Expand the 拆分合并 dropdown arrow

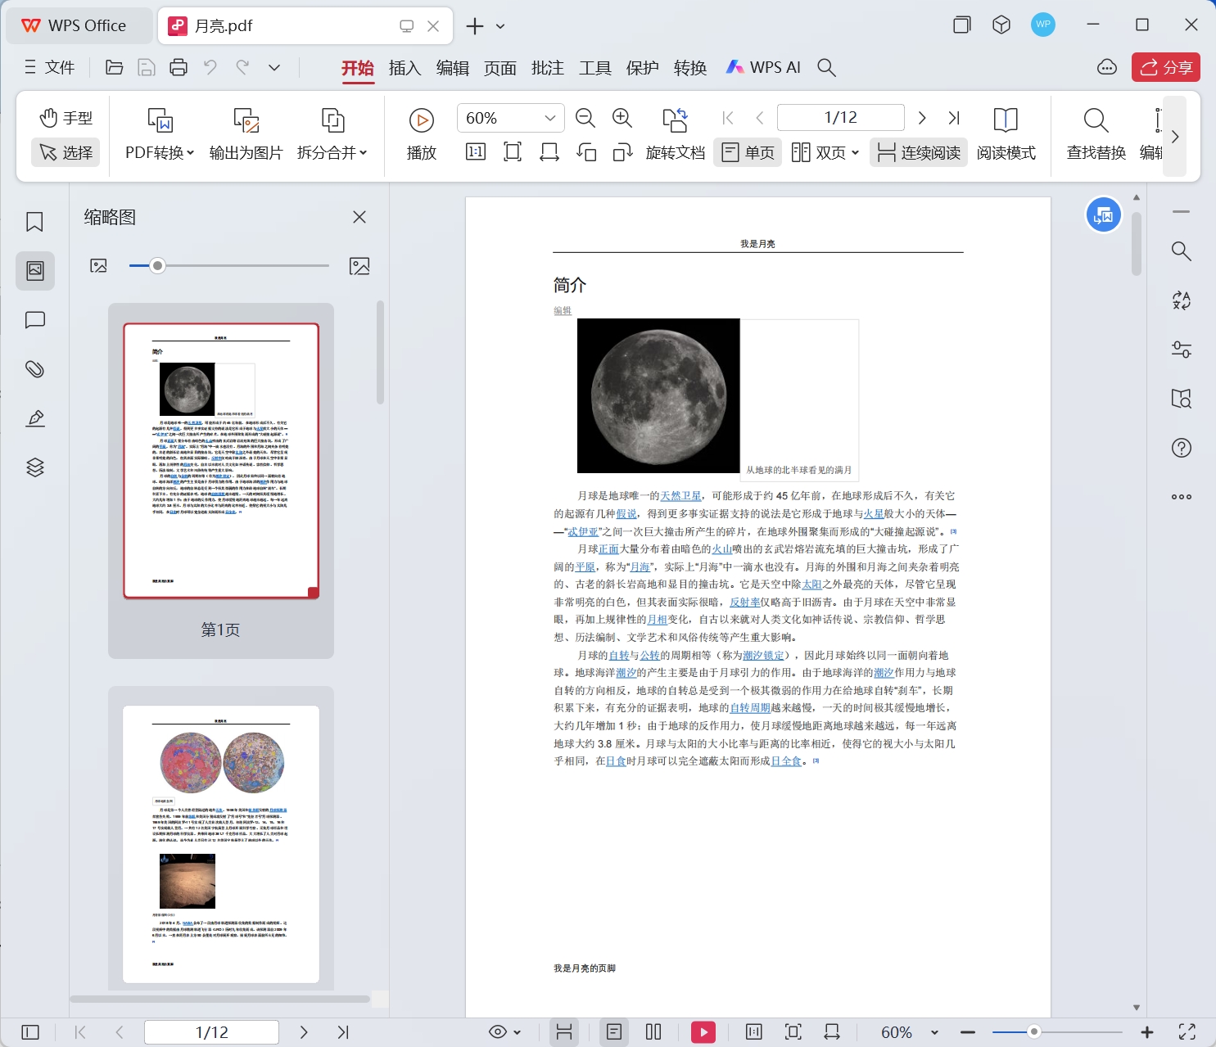363,152
